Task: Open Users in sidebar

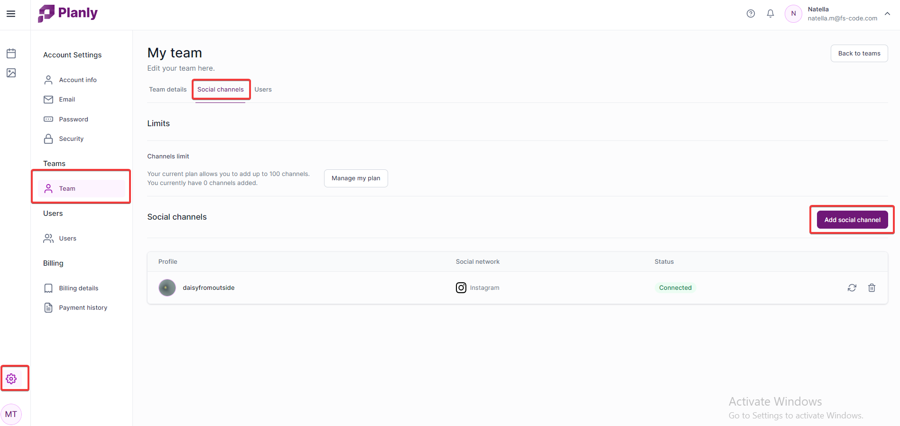Action: (x=81, y=238)
